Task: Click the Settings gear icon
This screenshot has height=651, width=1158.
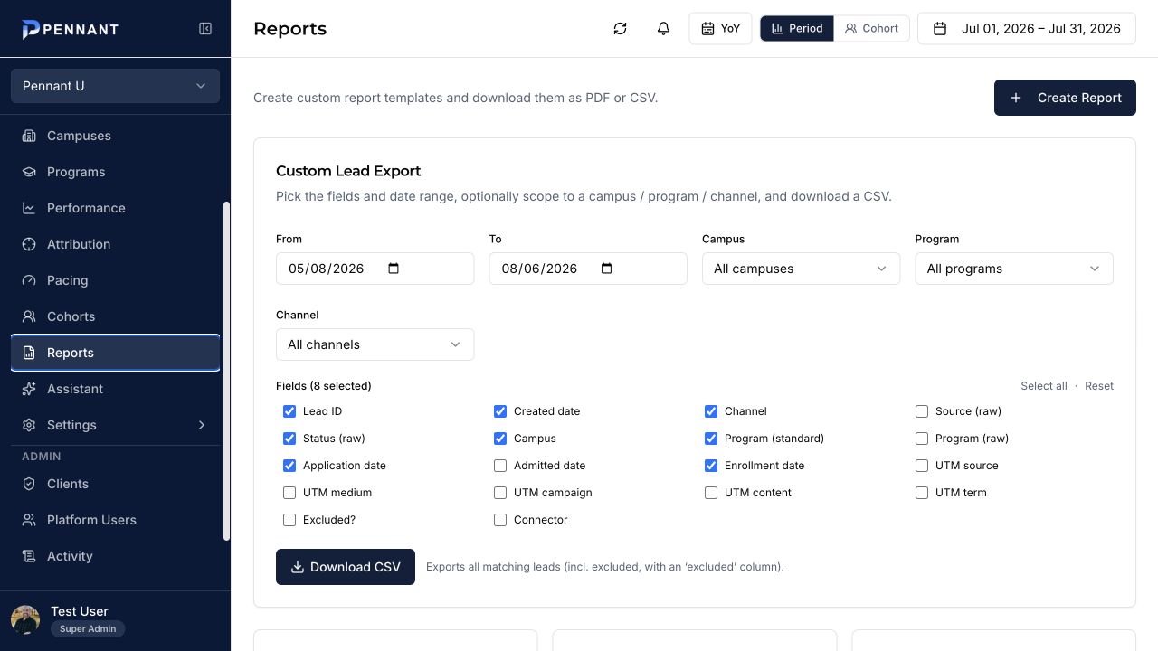Action: [29, 425]
